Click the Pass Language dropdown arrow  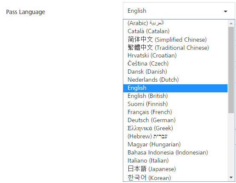coord(225,11)
